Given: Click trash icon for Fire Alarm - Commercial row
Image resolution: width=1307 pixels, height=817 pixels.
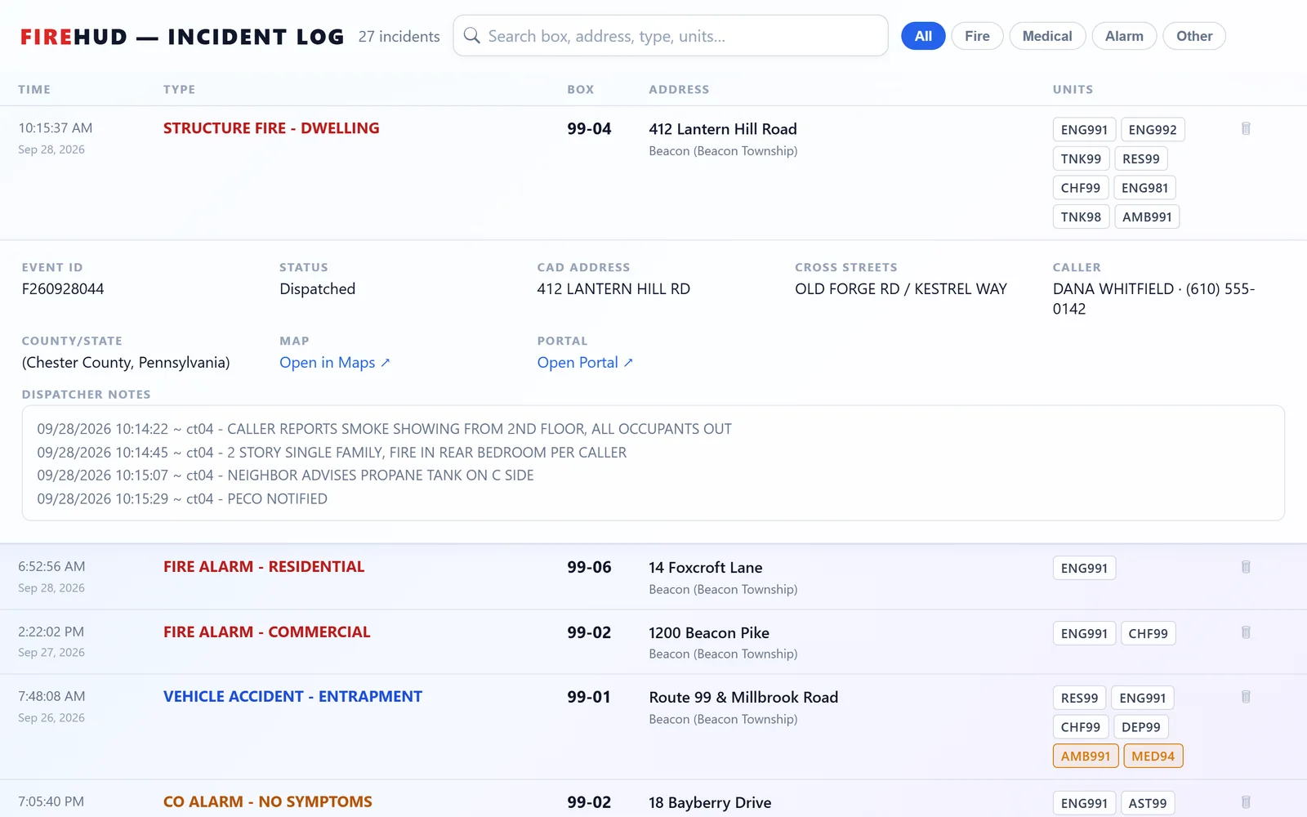Looking at the screenshot, I should [1246, 632].
